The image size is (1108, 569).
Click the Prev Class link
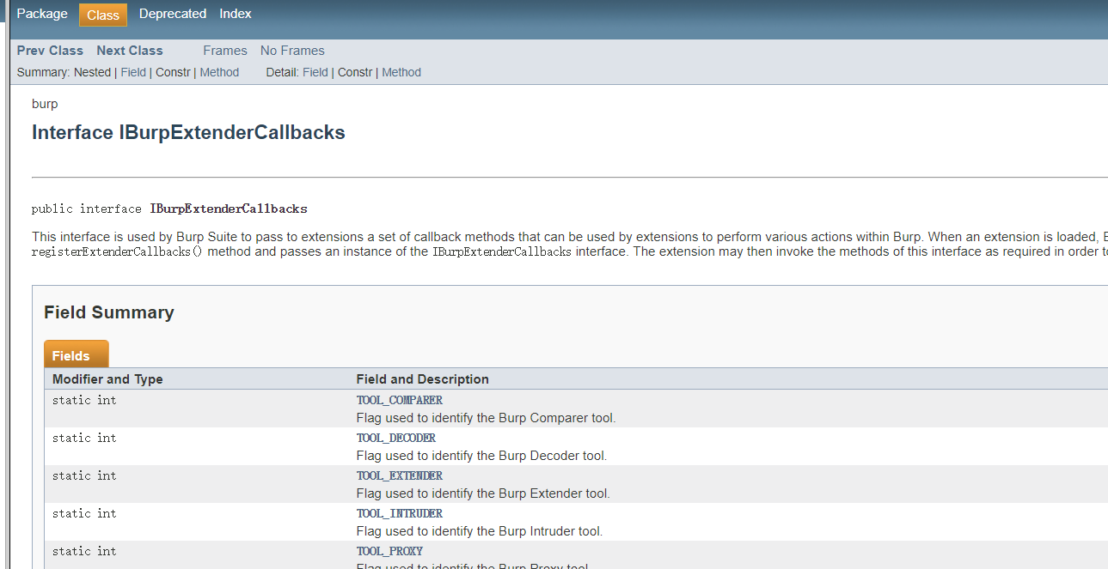[50, 51]
